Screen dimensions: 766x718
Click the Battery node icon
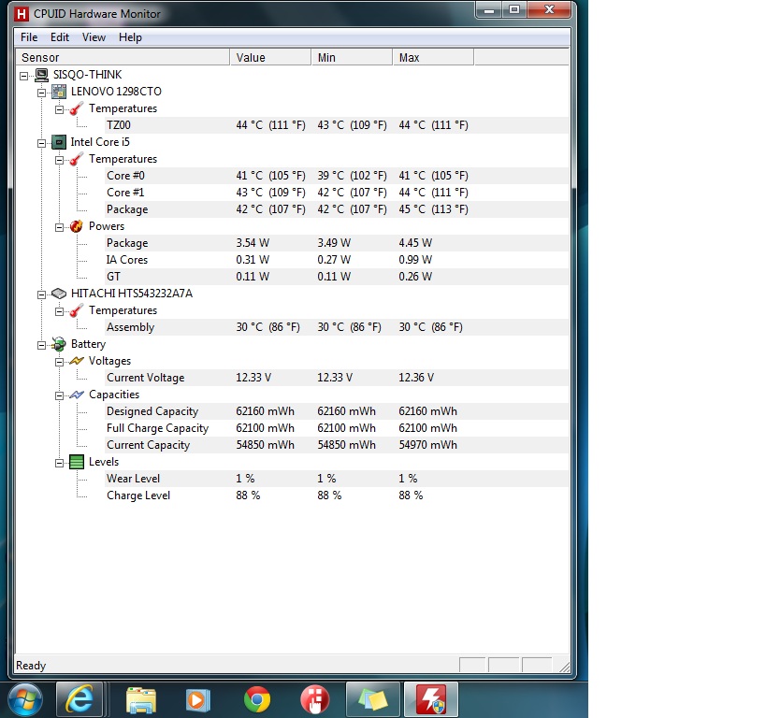point(59,344)
